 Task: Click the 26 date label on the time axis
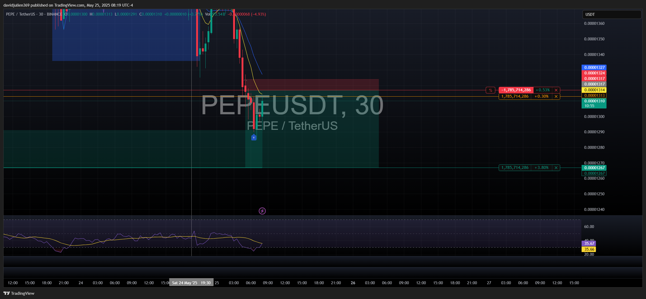(353, 283)
